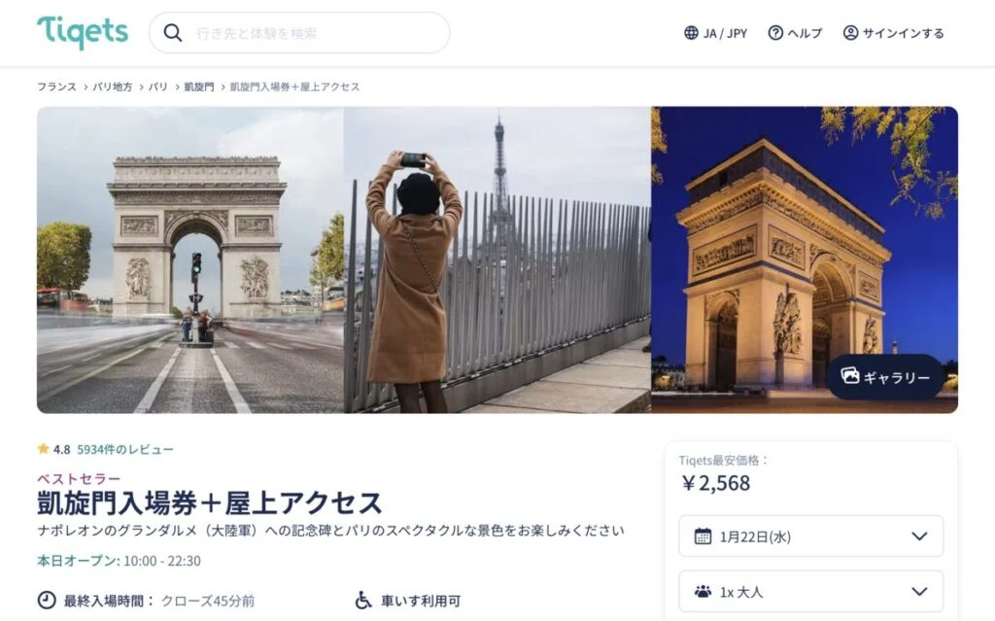Open the 1月22日(水) date dropdown
The width and height of the screenshot is (995, 621).
coord(811,536)
